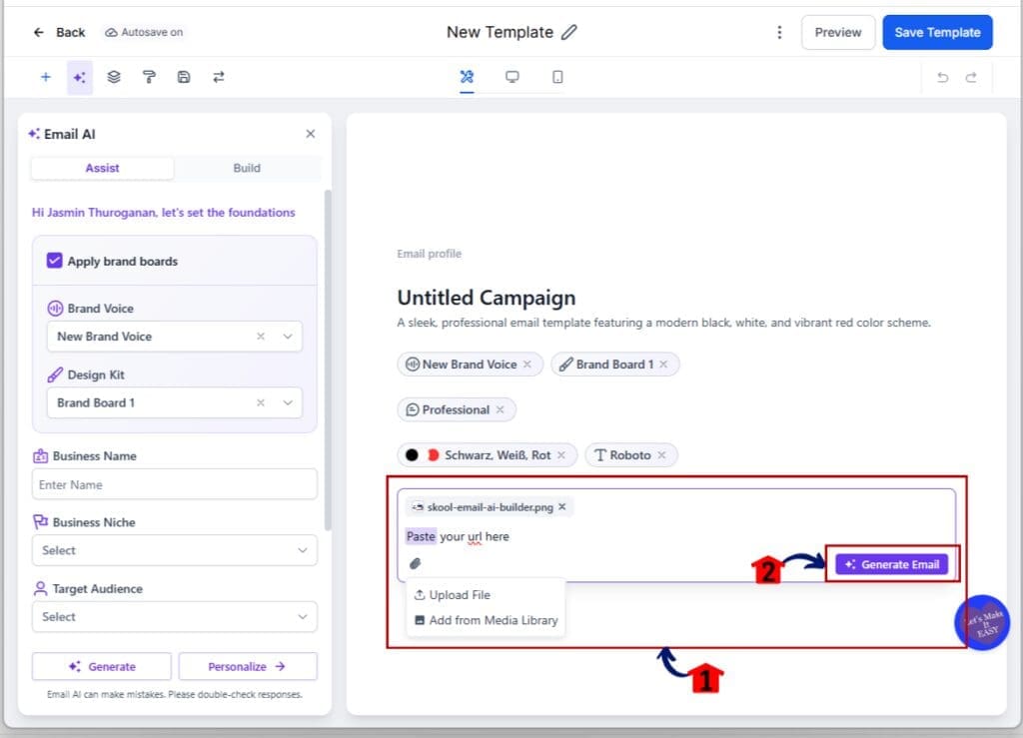Switch to desktop preview icon
Screen dimensions: 1023x738
pyautogui.click(x=512, y=77)
